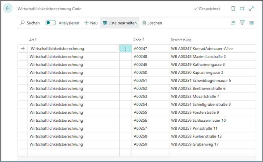Click the back arrow button
Screen dimensions: 263x162
pos(8,9)
